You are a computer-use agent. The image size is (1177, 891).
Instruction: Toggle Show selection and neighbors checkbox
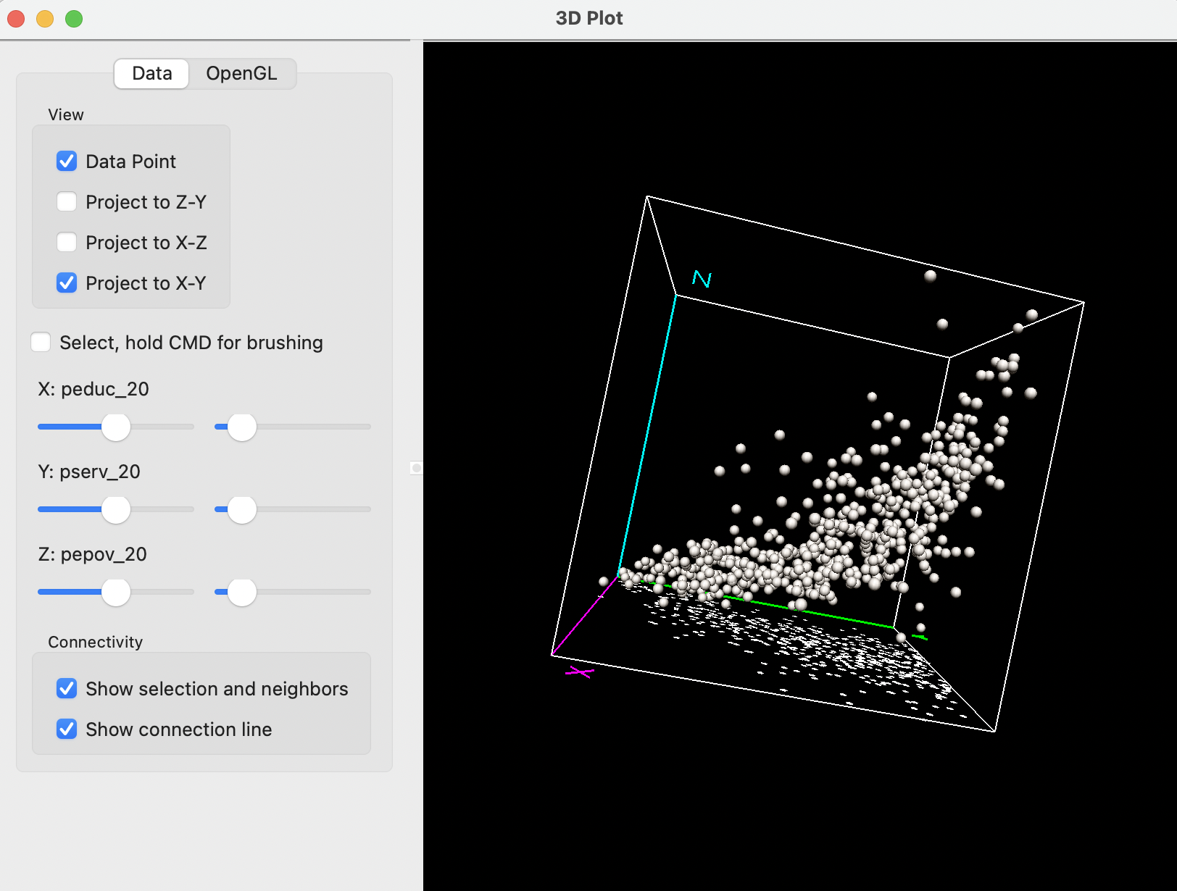(x=67, y=688)
